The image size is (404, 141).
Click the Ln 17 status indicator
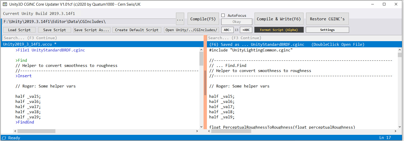[x=385, y=138]
